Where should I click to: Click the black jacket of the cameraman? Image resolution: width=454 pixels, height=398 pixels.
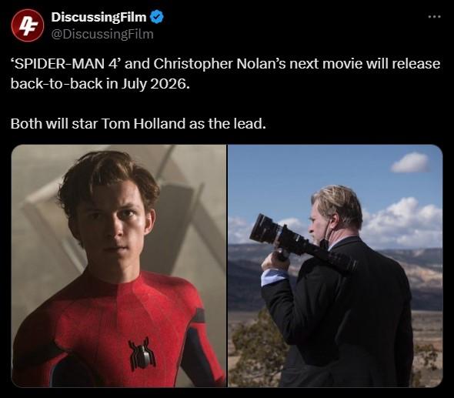[342, 313]
